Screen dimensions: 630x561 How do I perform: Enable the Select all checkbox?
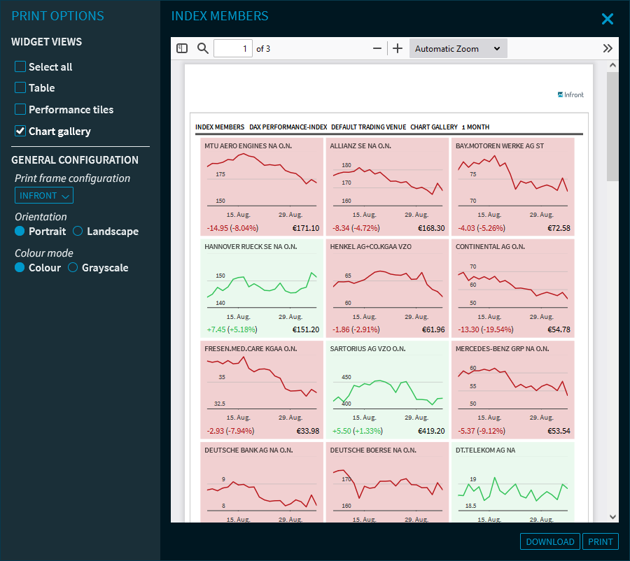[x=21, y=67]
